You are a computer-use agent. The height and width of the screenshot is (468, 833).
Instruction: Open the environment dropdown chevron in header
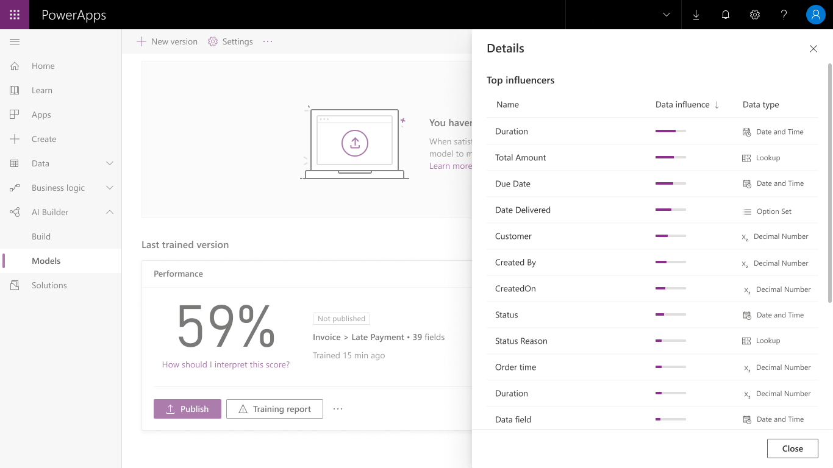[667, 15]
